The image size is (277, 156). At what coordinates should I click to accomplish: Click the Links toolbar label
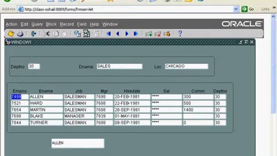coord(265,9)
